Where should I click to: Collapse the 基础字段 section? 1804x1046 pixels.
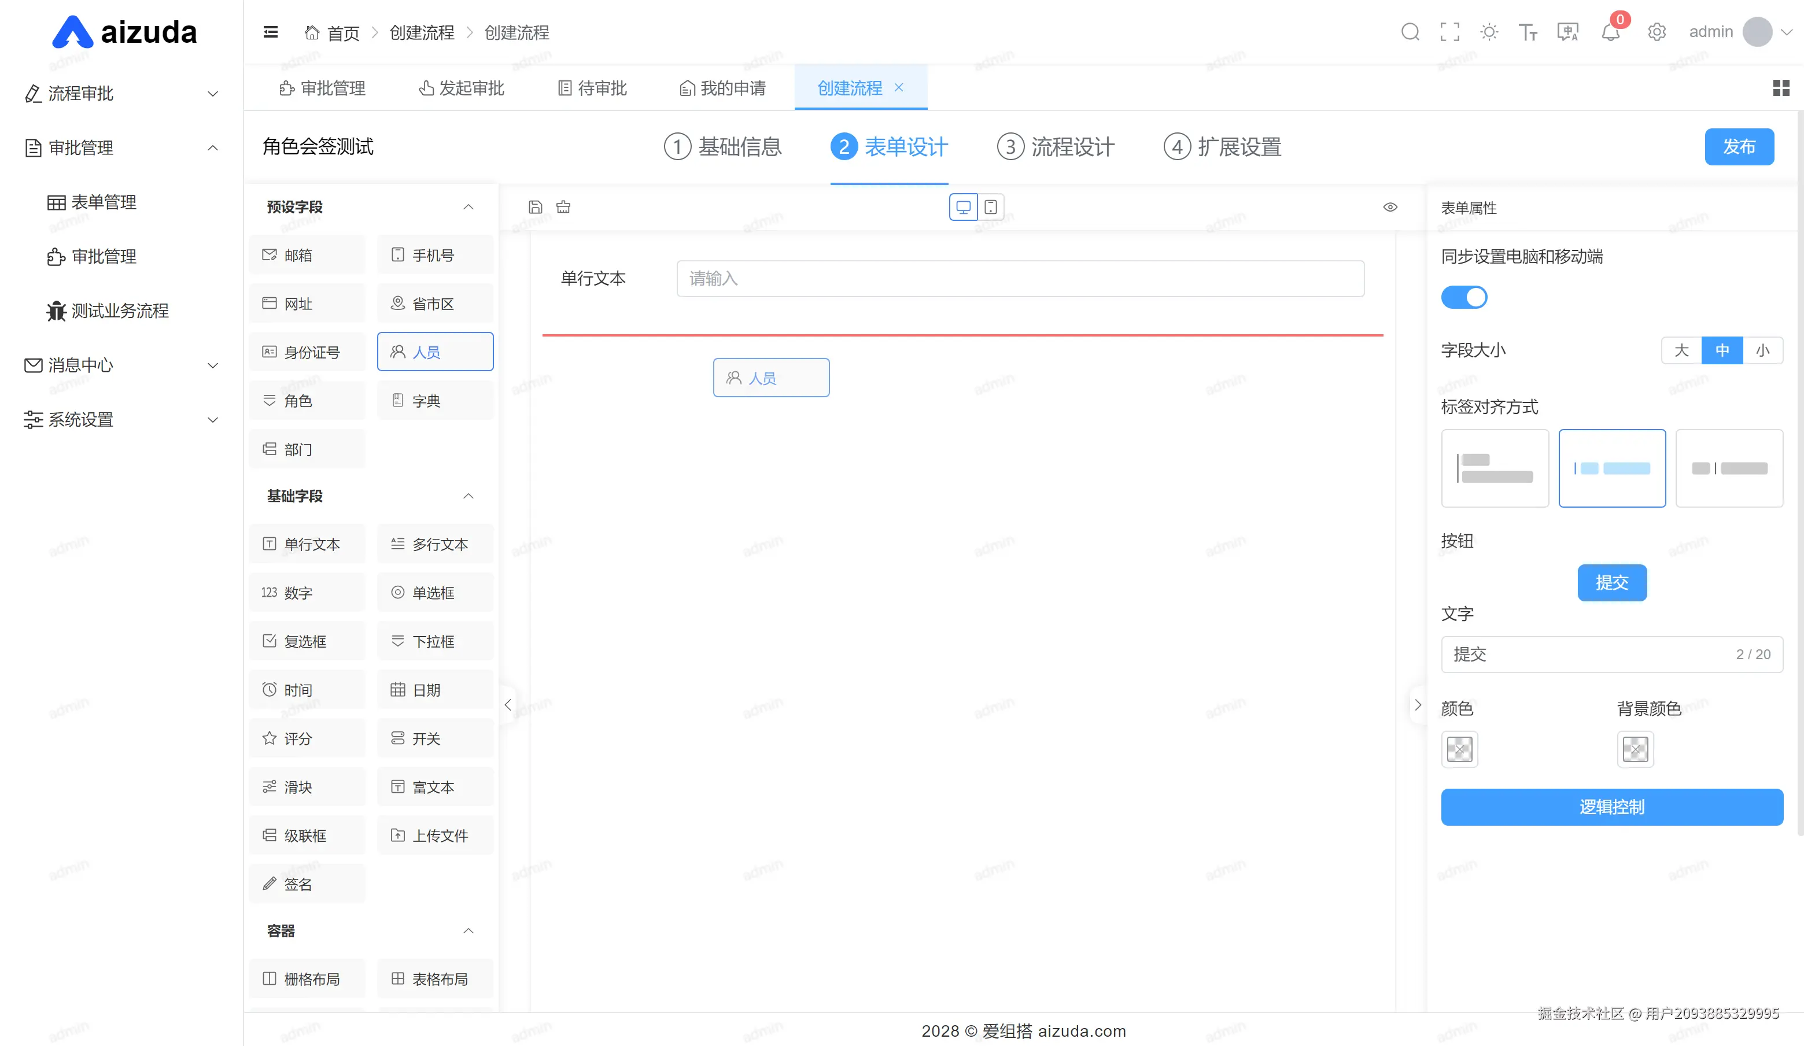[x=468, y=496]
